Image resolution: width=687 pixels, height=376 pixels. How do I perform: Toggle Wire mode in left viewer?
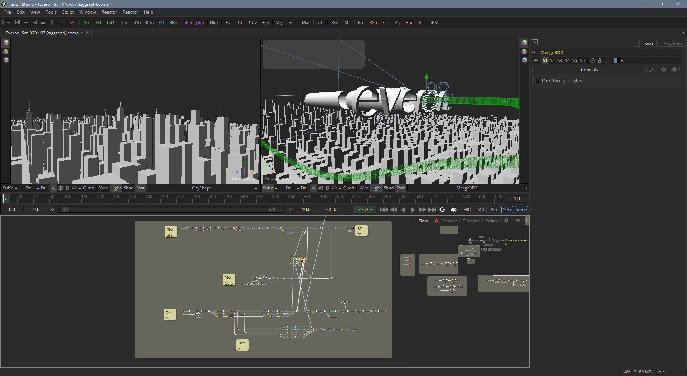(104, 188)
